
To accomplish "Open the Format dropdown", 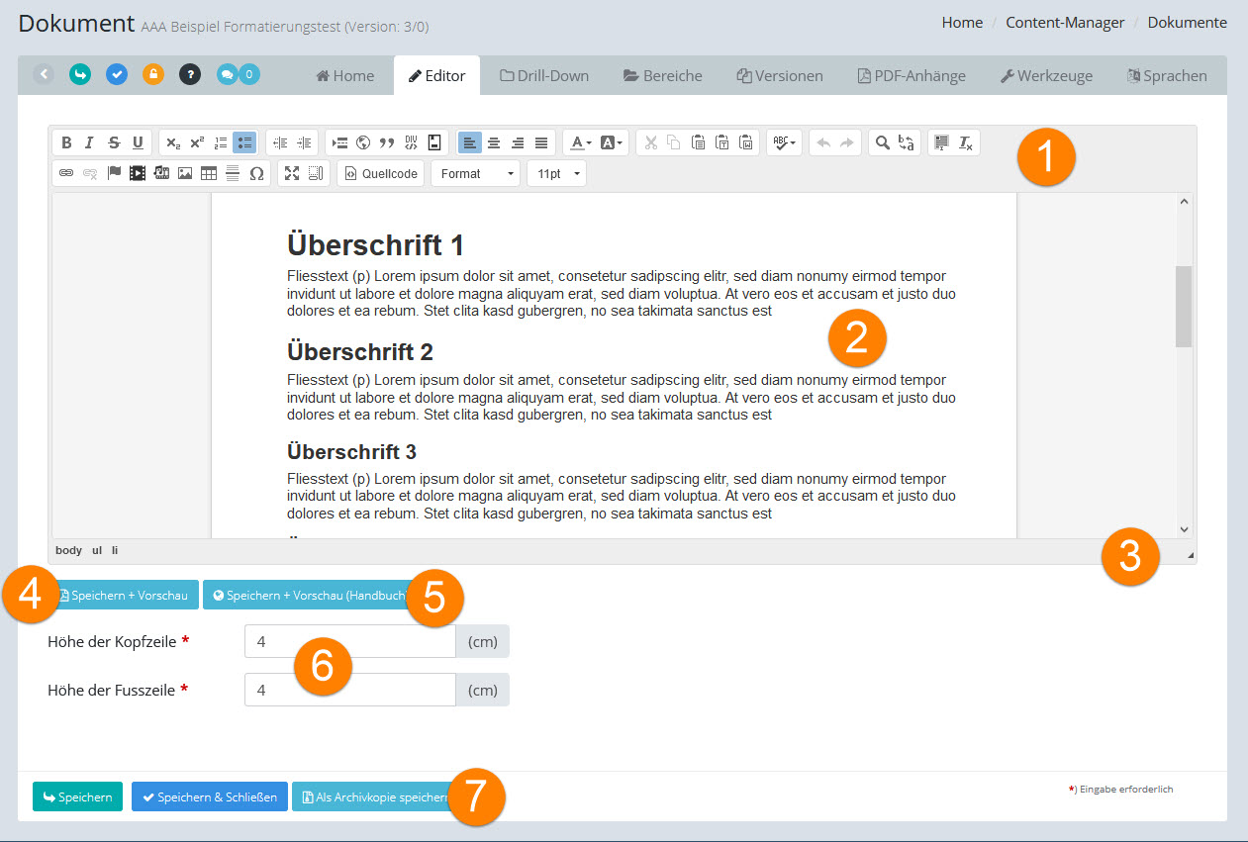I will pos(475,173).
